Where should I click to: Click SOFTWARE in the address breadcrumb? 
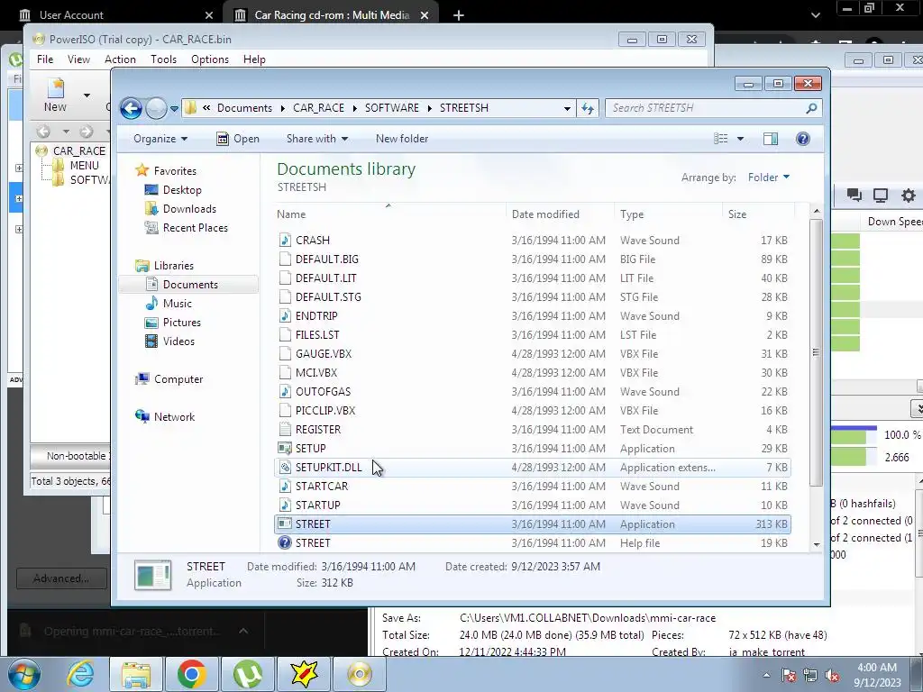click(391, 108)
